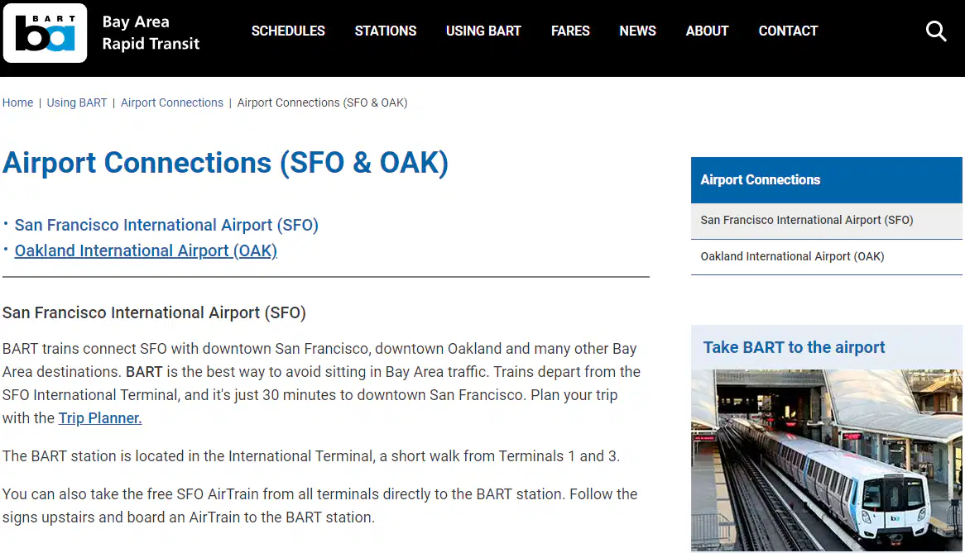This screenshot has height=553, width=965.
Task: Open the Stations menu
Action: pyautogui.click(x=386, y=31)
